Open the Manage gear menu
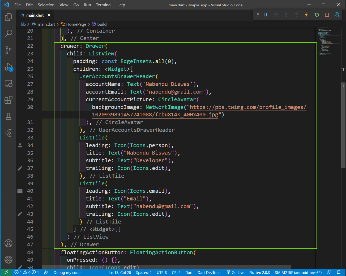346x276 pixels. coord(8,260)
